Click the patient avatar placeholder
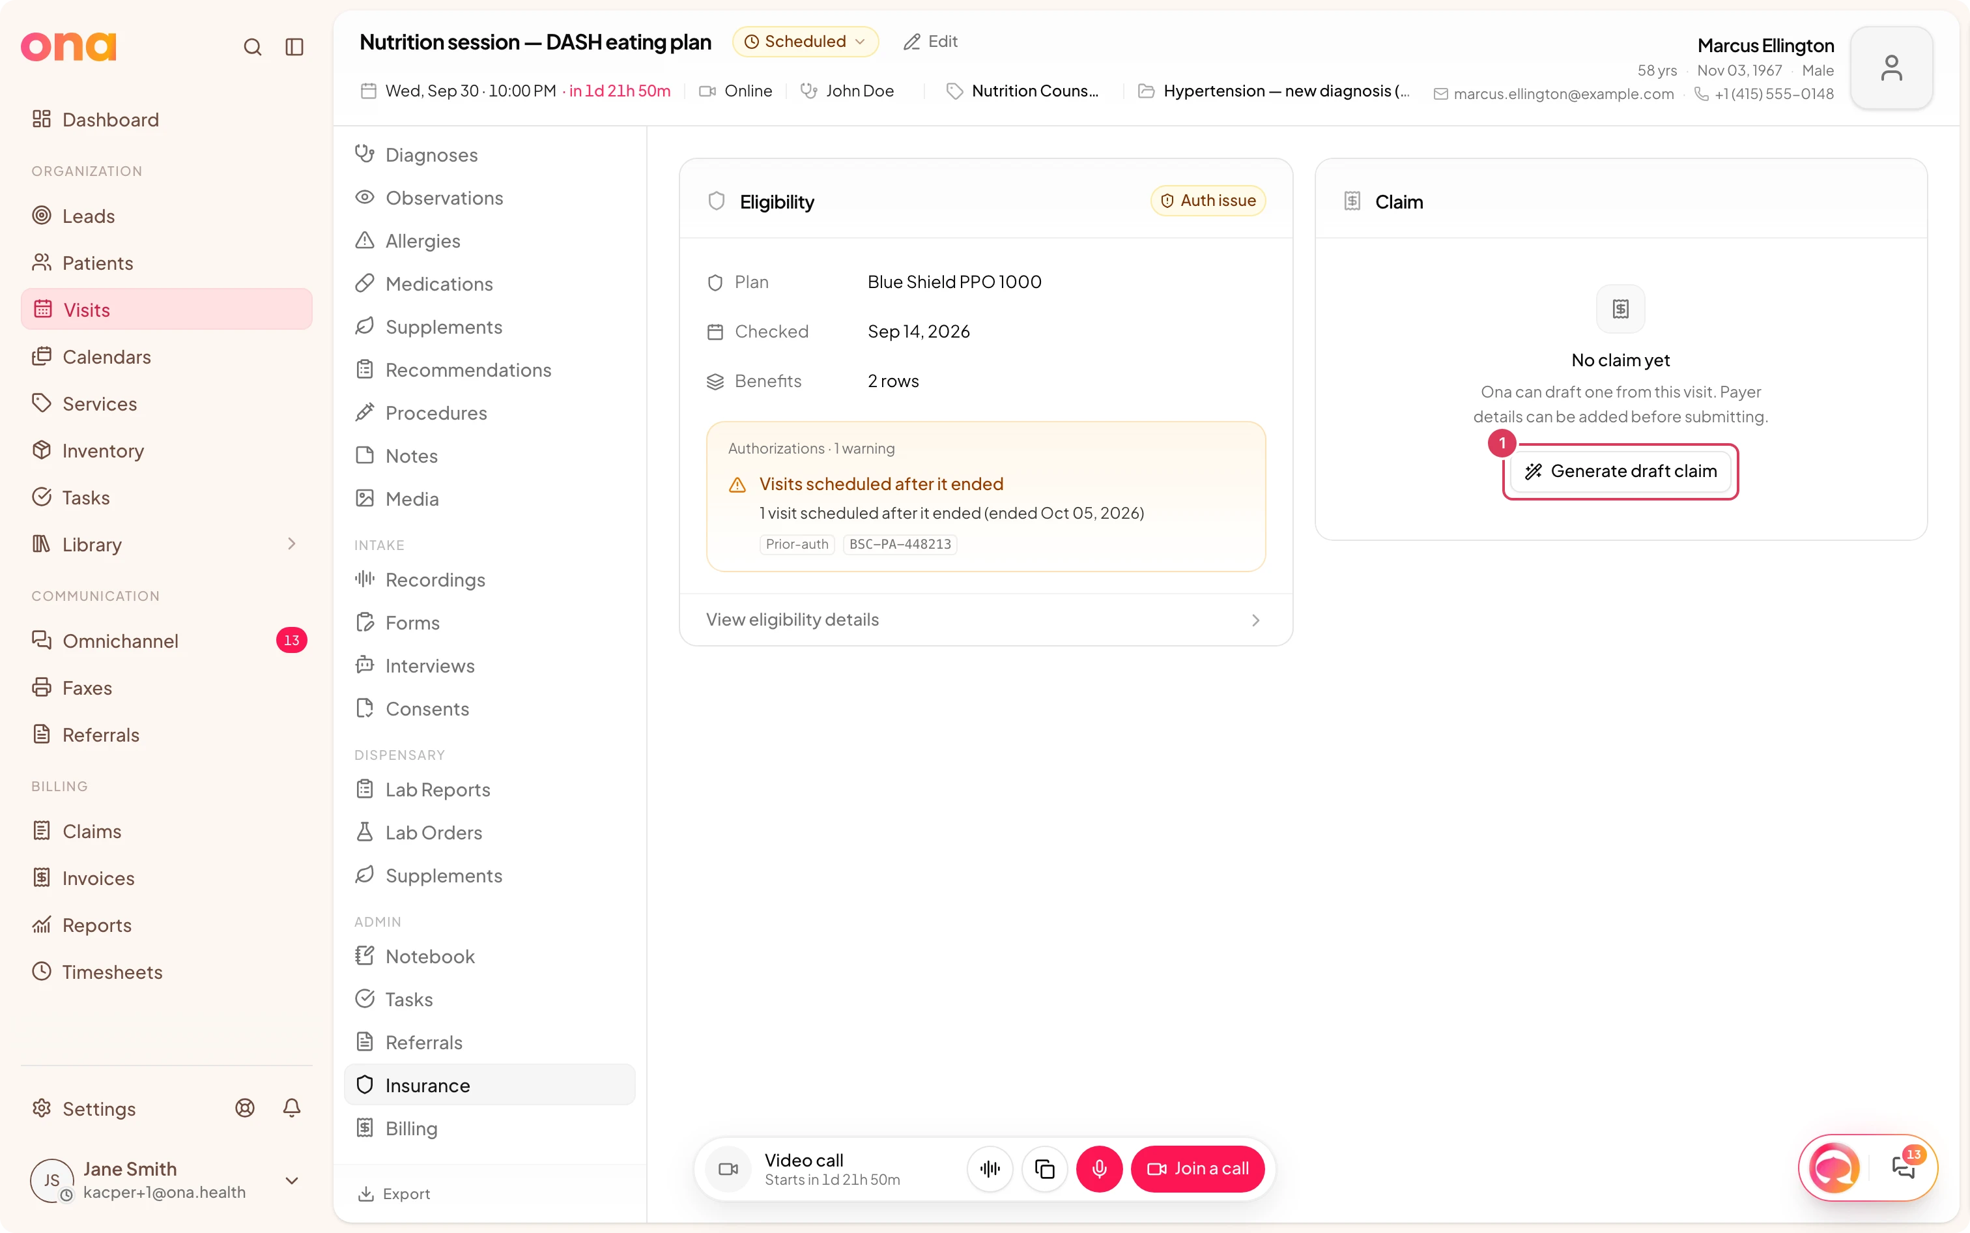 [1892, 68]
